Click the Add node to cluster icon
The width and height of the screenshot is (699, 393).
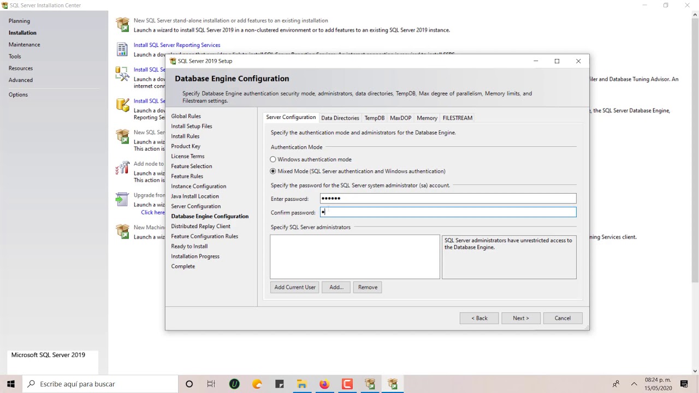122,168
